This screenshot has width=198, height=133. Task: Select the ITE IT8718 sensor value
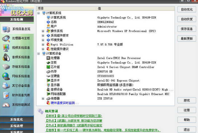tap(105, 98)
